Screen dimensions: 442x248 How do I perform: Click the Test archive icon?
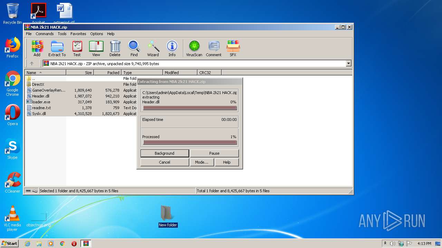point(77,48)
